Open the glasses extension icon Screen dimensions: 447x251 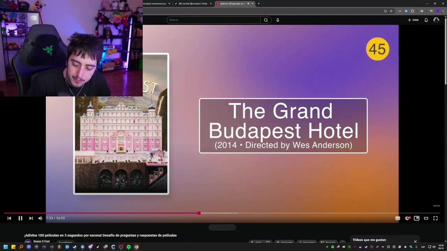[x=400, y=11]
